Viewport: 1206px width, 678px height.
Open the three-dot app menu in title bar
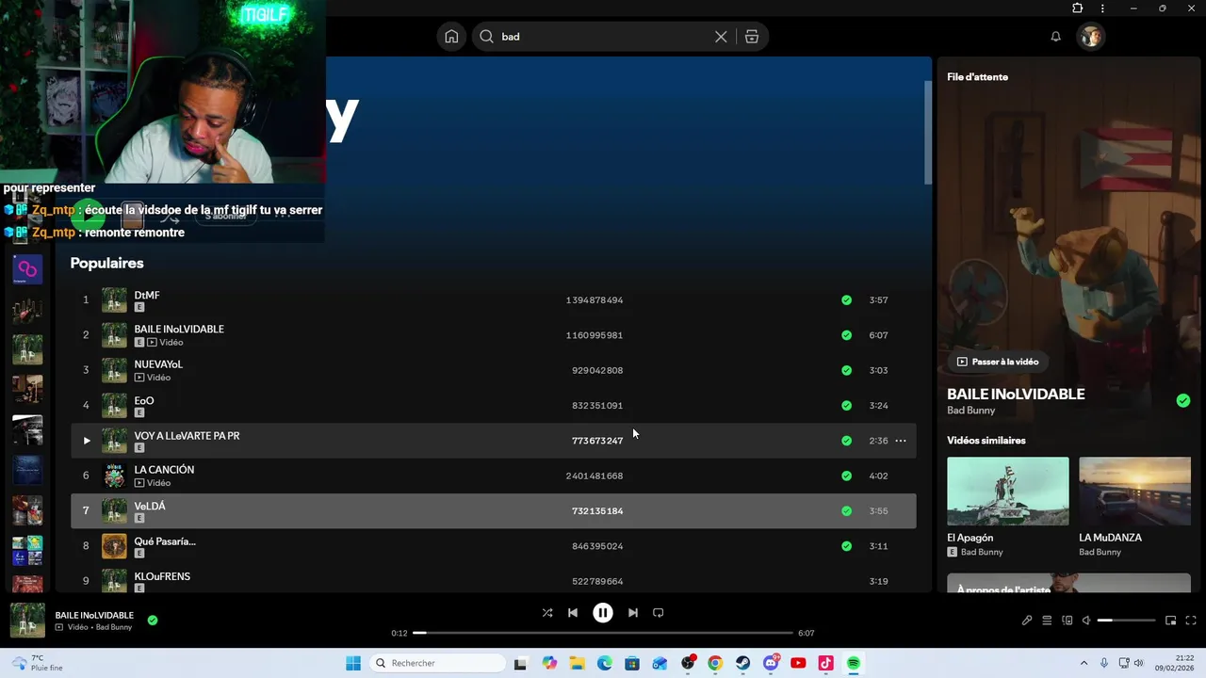pyautogui.click(x=1102, y=8)
